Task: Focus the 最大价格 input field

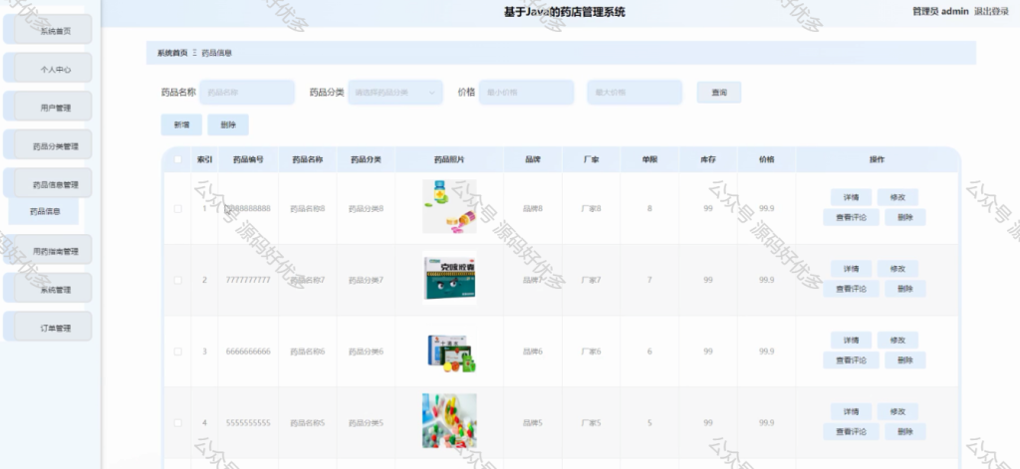Action: point(635,93)
